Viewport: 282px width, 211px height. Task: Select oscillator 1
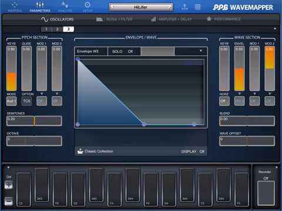click(x=46, y=29)
